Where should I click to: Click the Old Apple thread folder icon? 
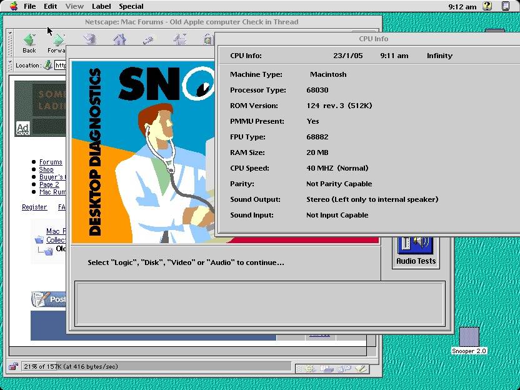click(48, 251)
